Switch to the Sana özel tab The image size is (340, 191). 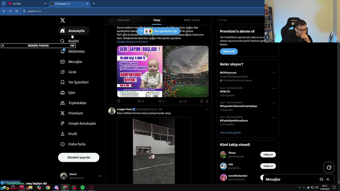123,20
